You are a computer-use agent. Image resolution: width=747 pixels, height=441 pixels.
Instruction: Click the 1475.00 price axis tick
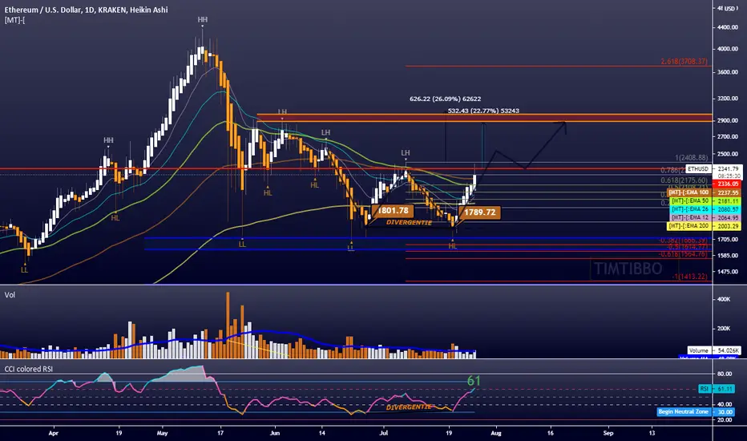tap(728, 272)
